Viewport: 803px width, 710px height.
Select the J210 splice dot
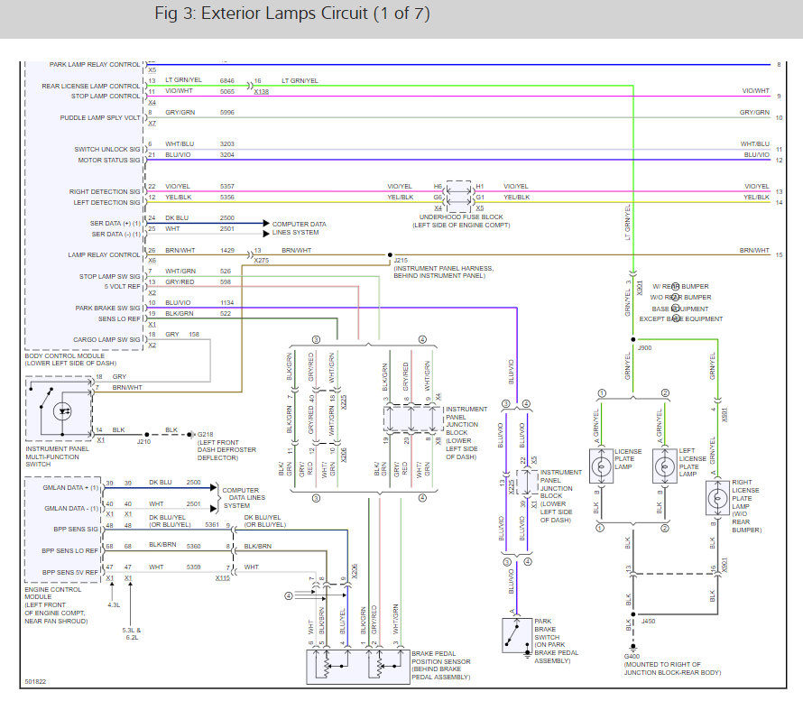(x=147, y=435)
